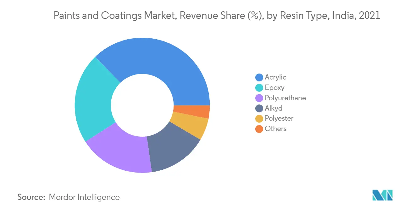Select the Others legend label
415x209 pixels.
[x=275, y=129]
